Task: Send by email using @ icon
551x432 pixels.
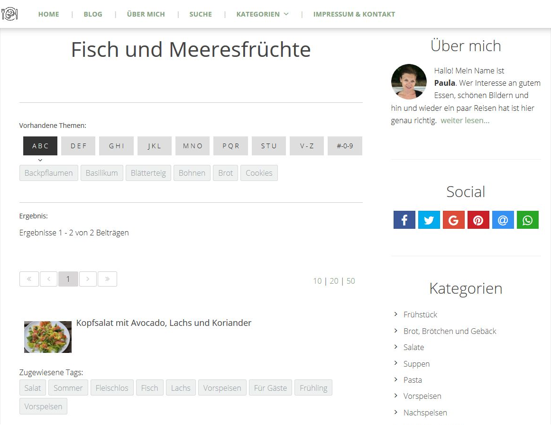Action: [503, 220]
